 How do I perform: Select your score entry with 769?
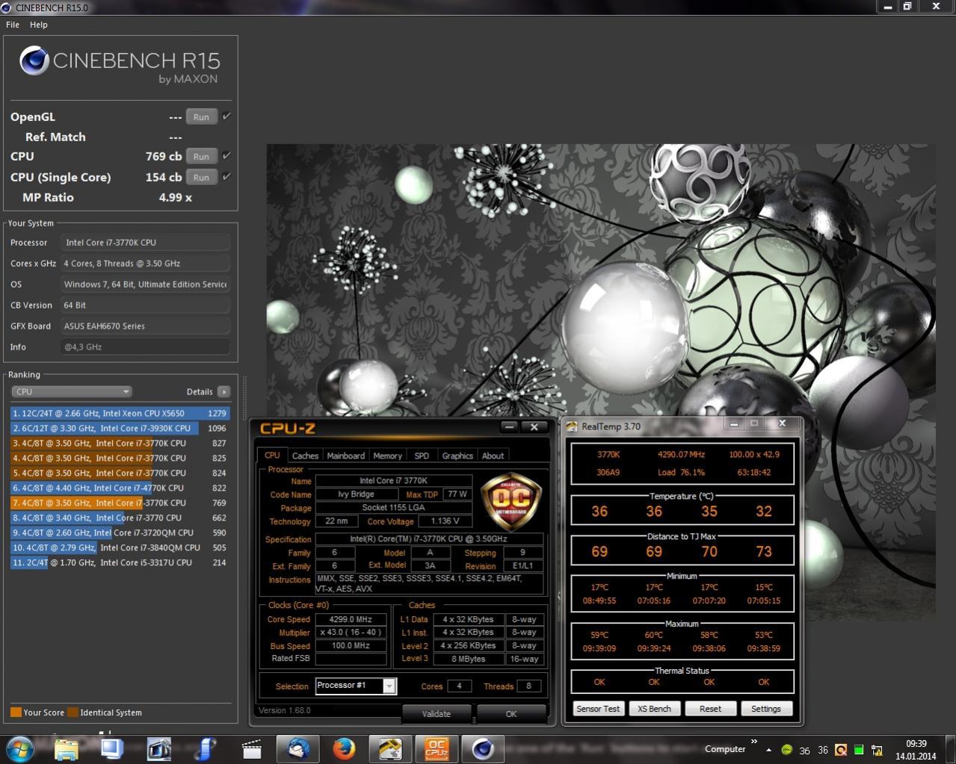[120, 503]
